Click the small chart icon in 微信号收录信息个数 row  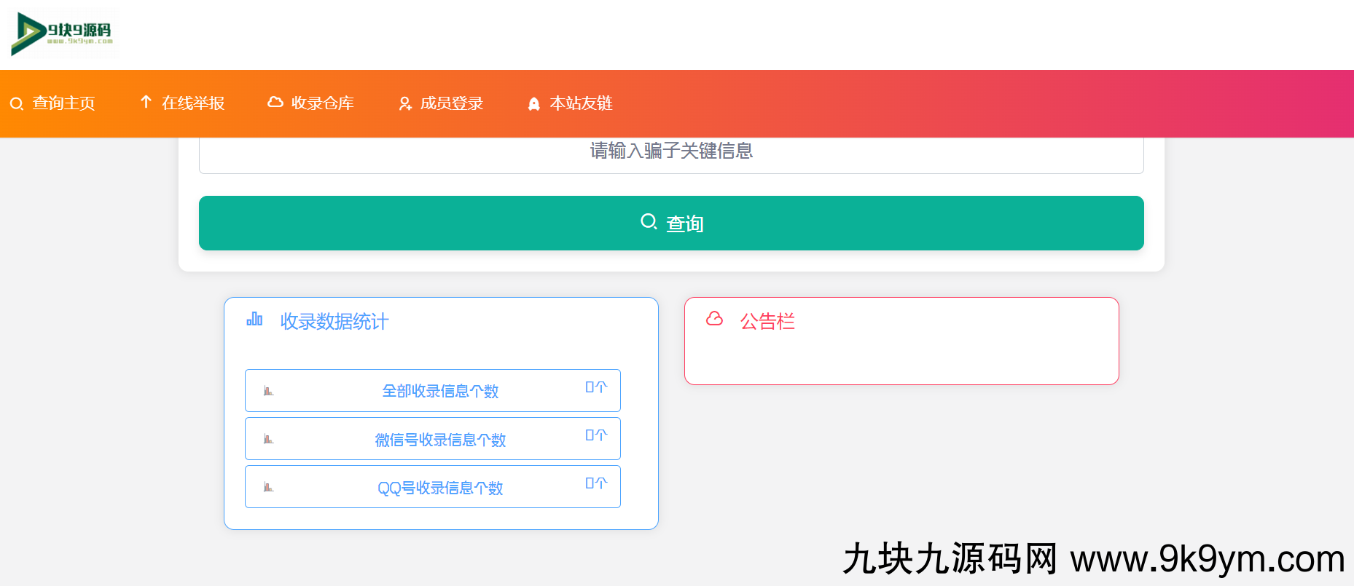268,439
